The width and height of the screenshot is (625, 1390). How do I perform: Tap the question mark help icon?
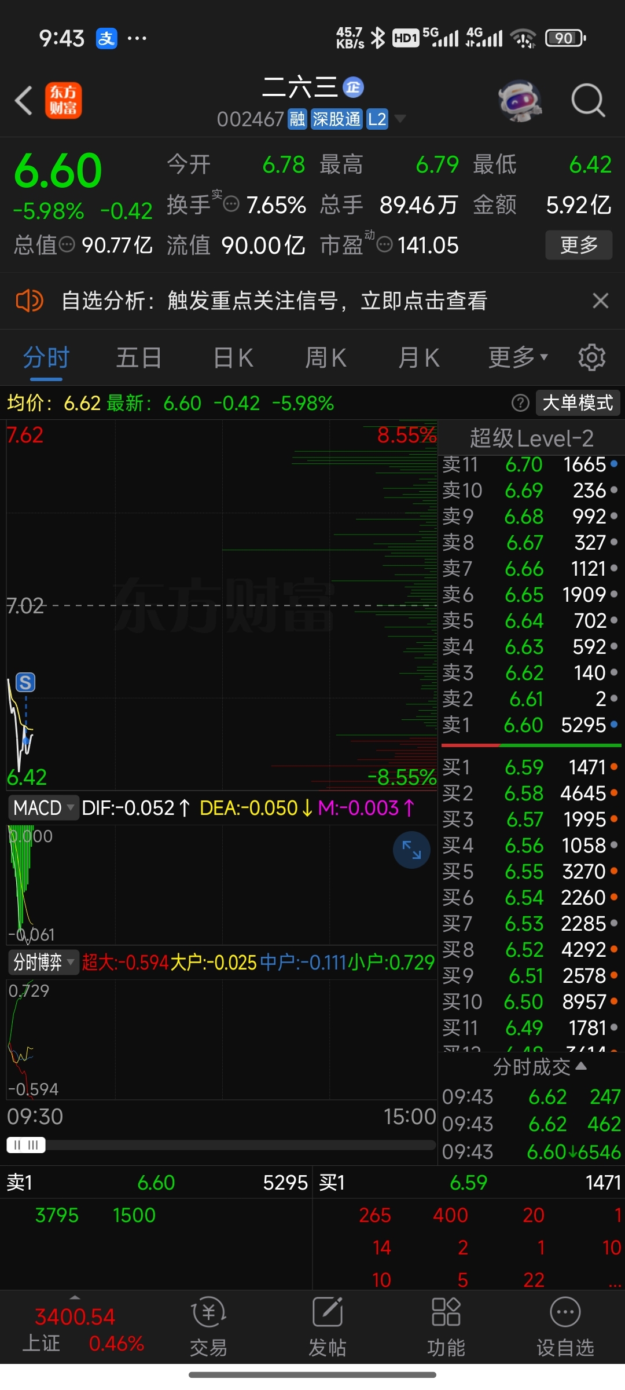[521, 403]
